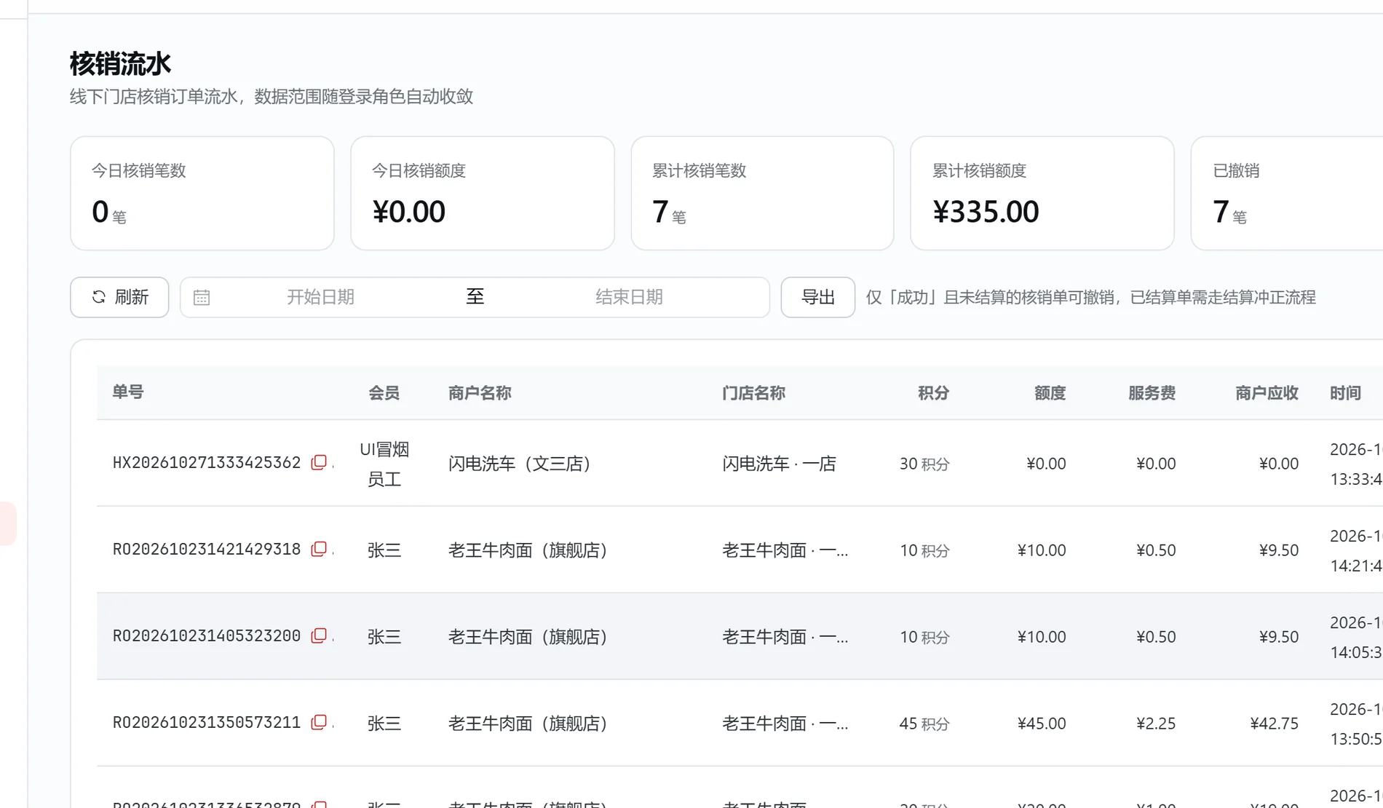Click the 会员 column header
Viewport: 1383px width, 808px height.
(384, 393)
